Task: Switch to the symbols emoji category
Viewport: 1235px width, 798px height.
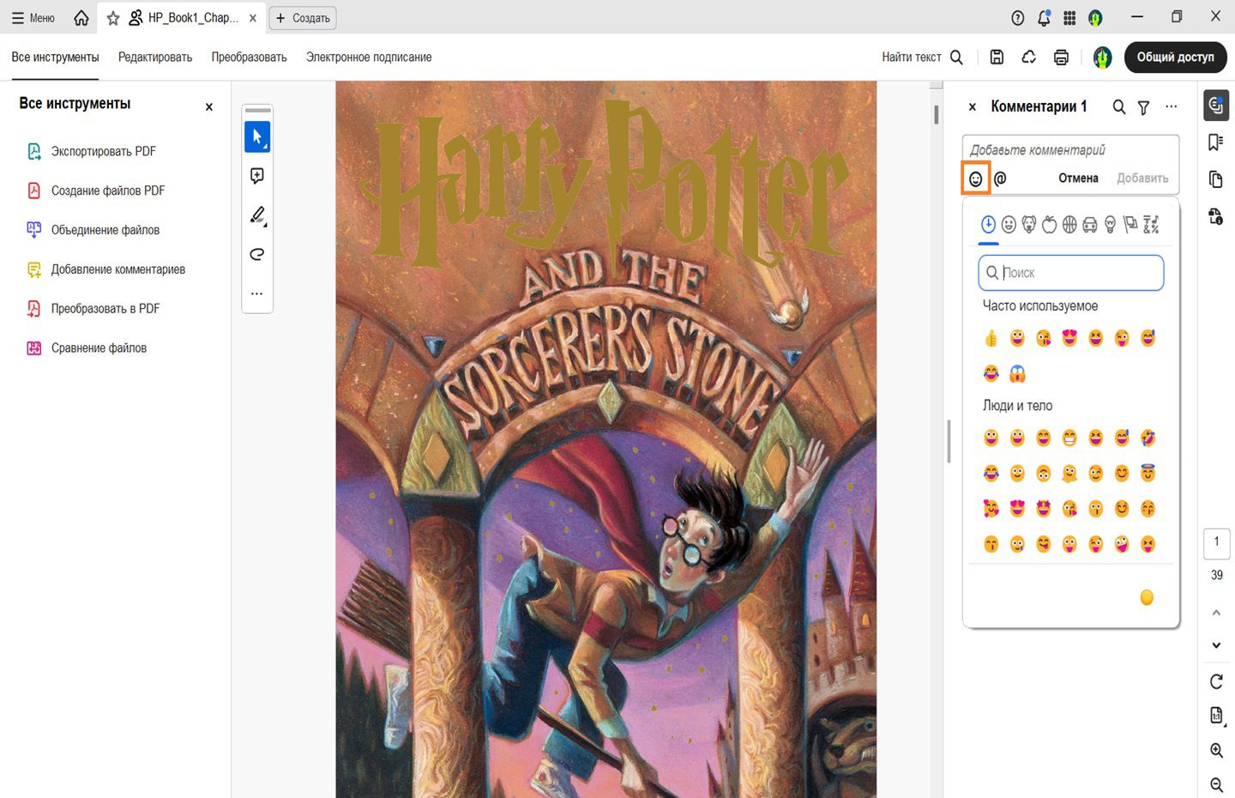Action: click(1151, 225)
